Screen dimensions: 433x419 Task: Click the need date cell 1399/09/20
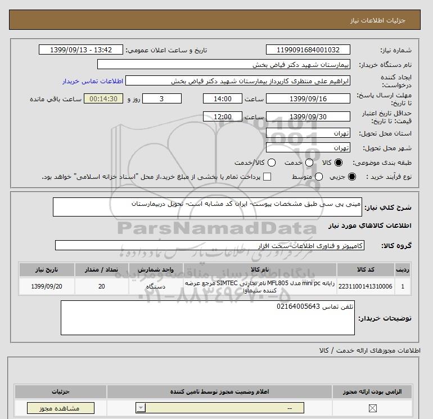(x=47, y=286)
